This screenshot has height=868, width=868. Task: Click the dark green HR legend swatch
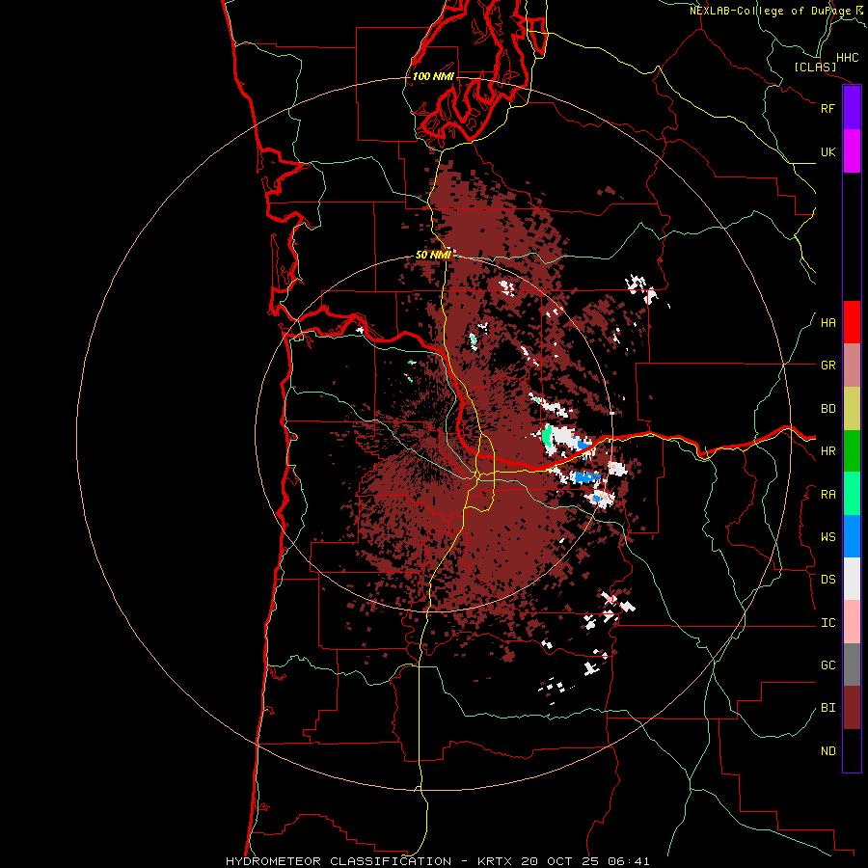tap(852, 451)
